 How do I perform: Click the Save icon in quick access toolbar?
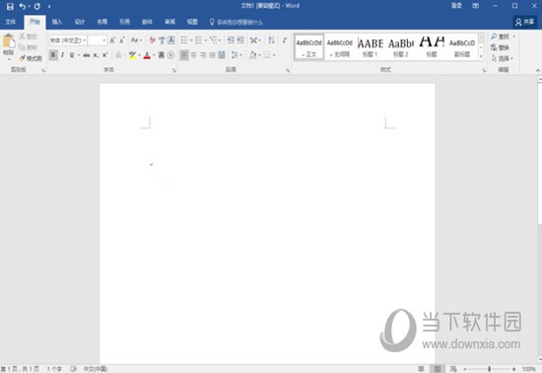point(10,6)
